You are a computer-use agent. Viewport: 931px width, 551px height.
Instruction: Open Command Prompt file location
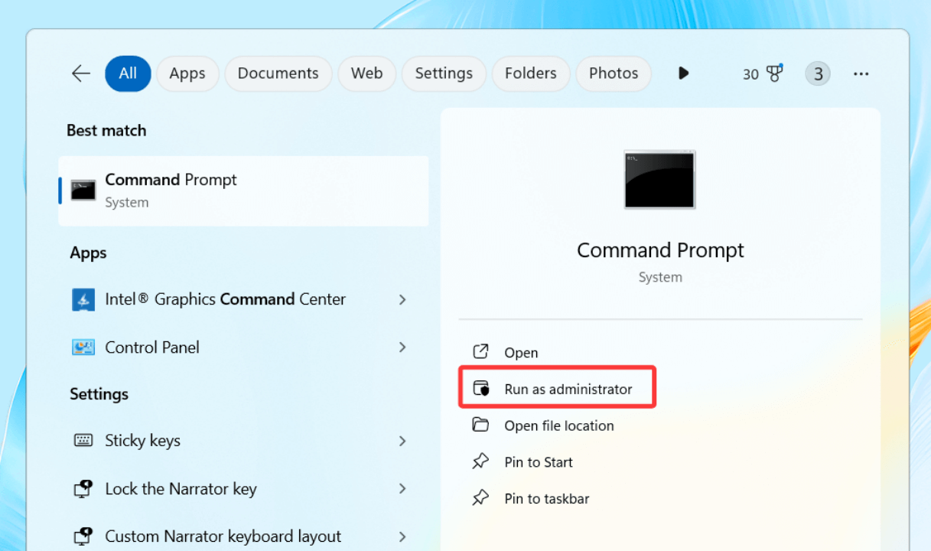559,425
